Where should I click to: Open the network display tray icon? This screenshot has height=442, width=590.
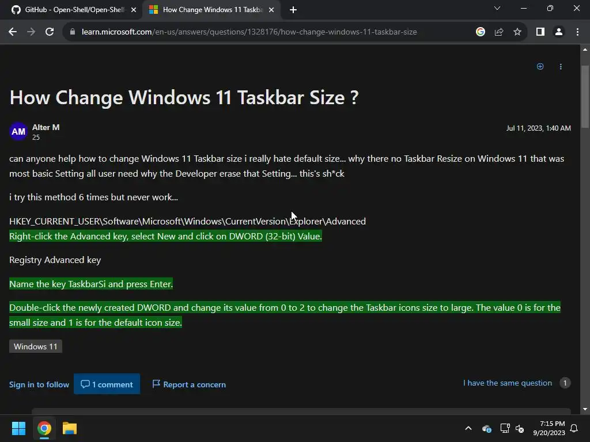(x=505, y=428)
